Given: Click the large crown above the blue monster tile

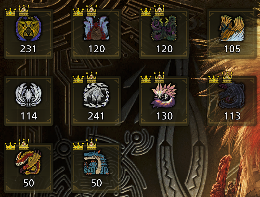Looking at the screenshot, I should 92,144.
